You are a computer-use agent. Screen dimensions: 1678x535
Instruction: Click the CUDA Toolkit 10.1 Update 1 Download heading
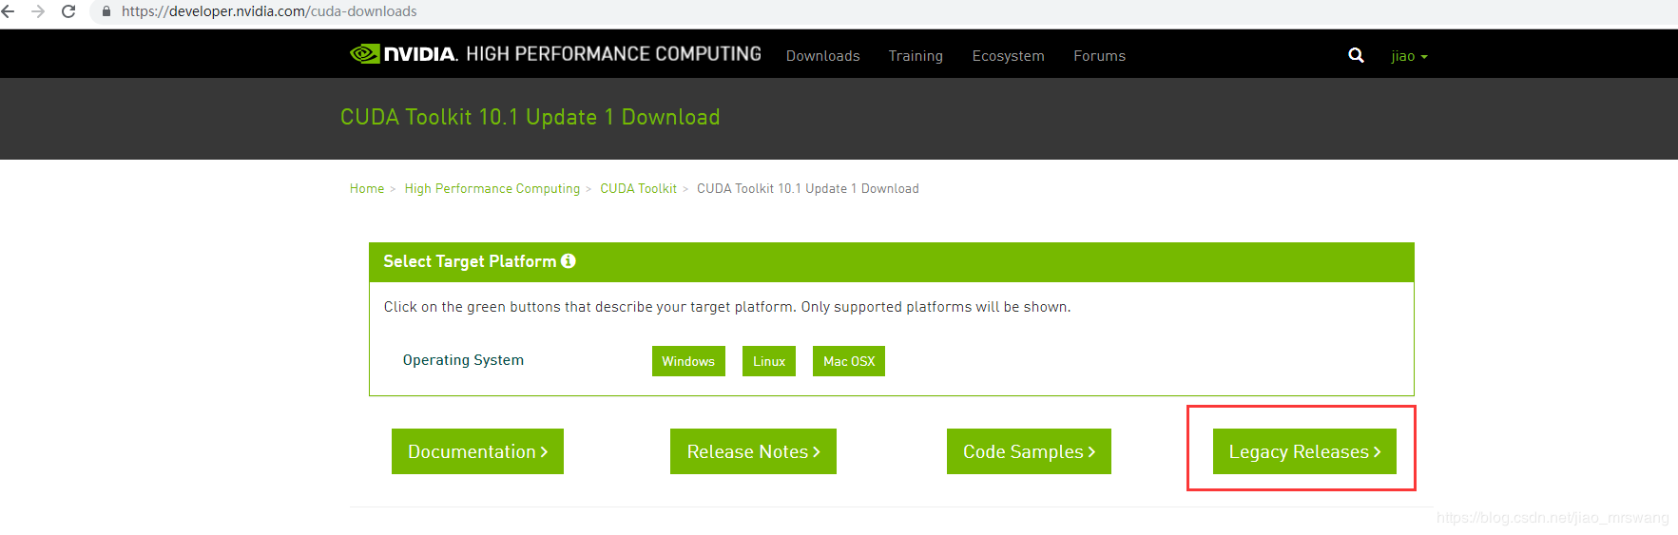click(530, 117)
